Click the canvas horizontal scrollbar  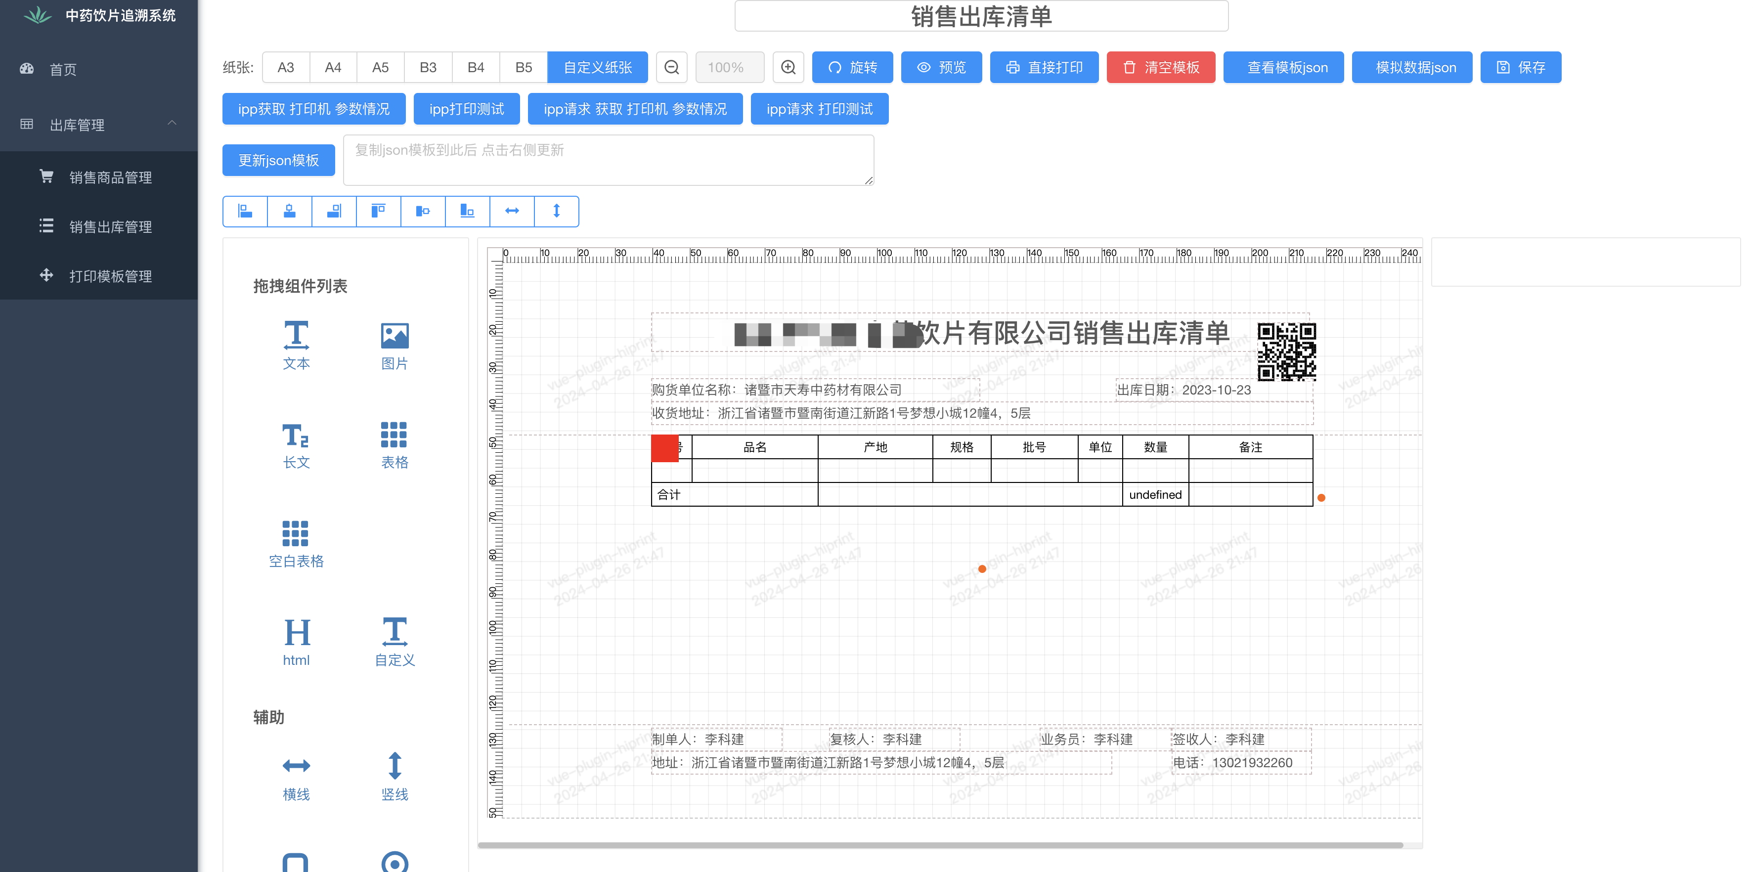coord(940,845)
